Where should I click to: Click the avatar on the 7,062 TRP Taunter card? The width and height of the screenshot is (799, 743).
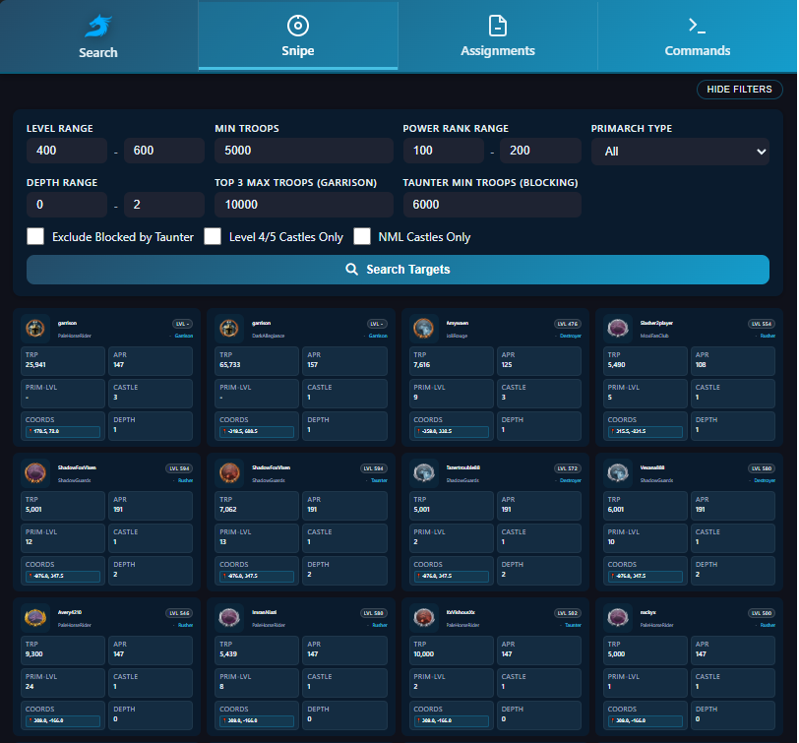230,472
